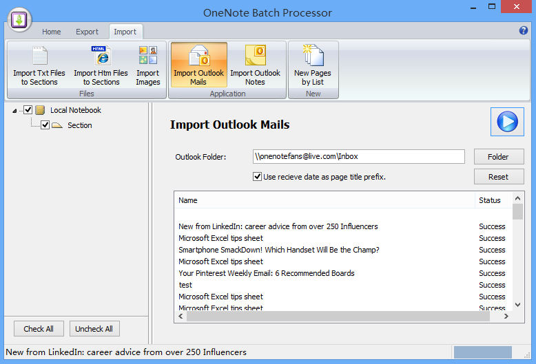Click Success status of Smartphone SmackDown row
The image size is (536, 364).
coord(492,250)
